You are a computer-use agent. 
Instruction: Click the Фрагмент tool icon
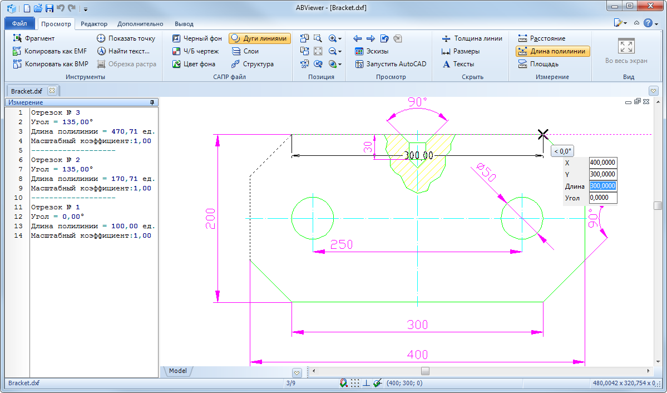[17, 38]
